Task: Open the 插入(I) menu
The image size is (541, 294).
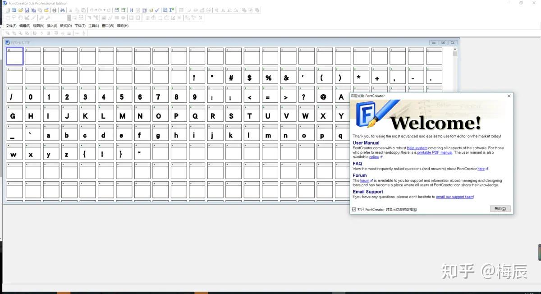Action: click(52, 26)
